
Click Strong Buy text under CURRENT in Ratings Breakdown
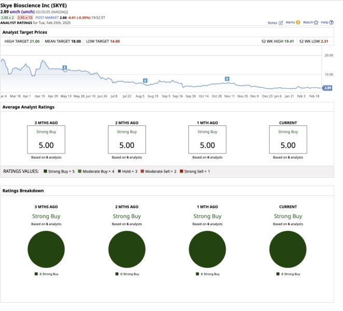pos(288,216)
